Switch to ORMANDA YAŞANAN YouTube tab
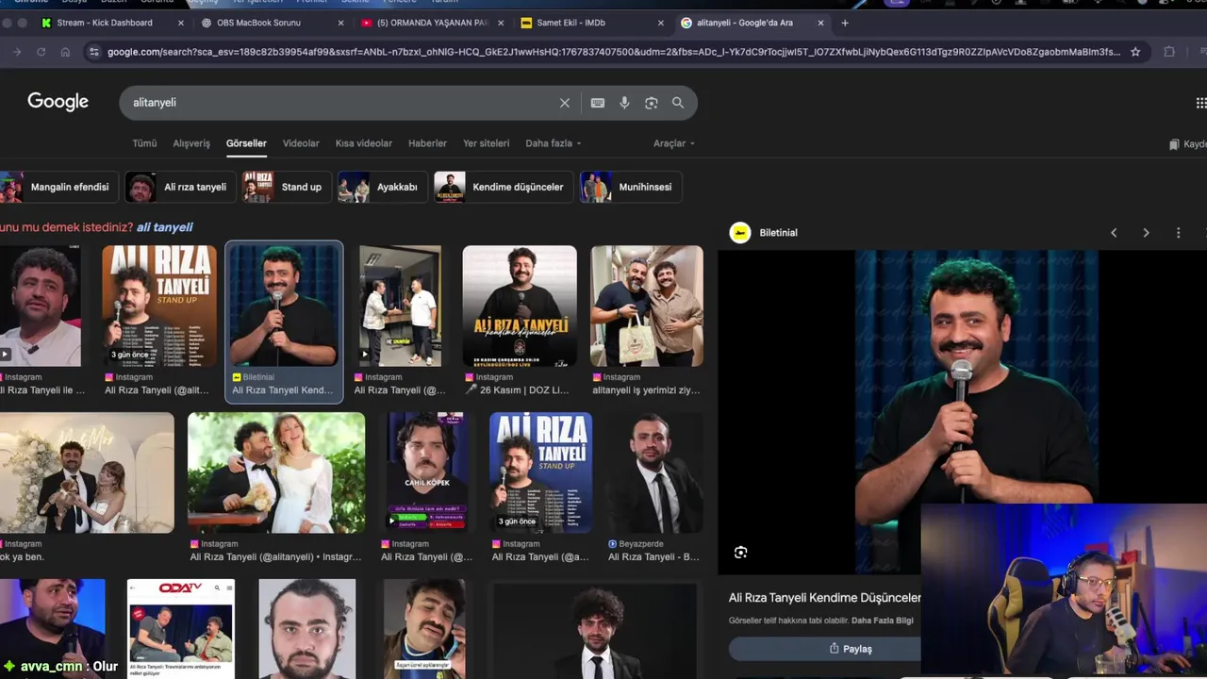 point(432,23)
